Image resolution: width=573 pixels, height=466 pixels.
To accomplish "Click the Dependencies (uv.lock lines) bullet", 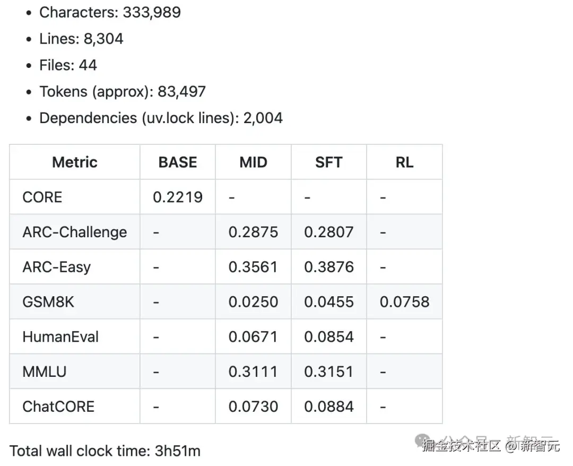I will coord(161,118).
